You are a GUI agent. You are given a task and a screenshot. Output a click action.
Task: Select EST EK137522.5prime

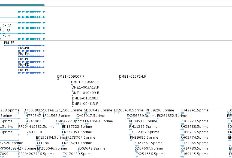(77, 127)
